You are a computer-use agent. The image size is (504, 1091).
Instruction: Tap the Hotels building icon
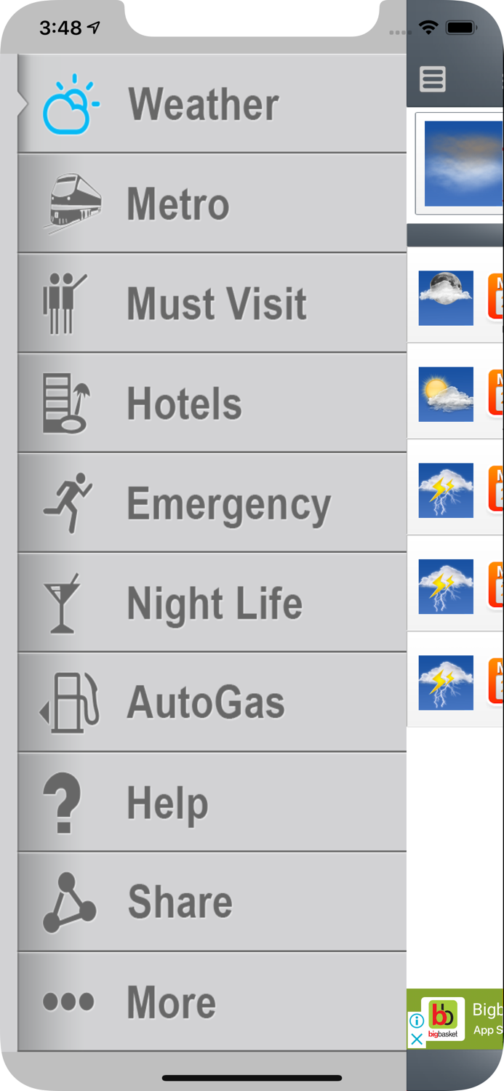point(65,404)
